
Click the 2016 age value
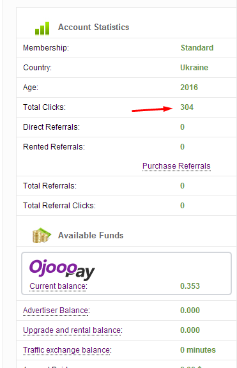pyautogui.click(x=189, y=88)
